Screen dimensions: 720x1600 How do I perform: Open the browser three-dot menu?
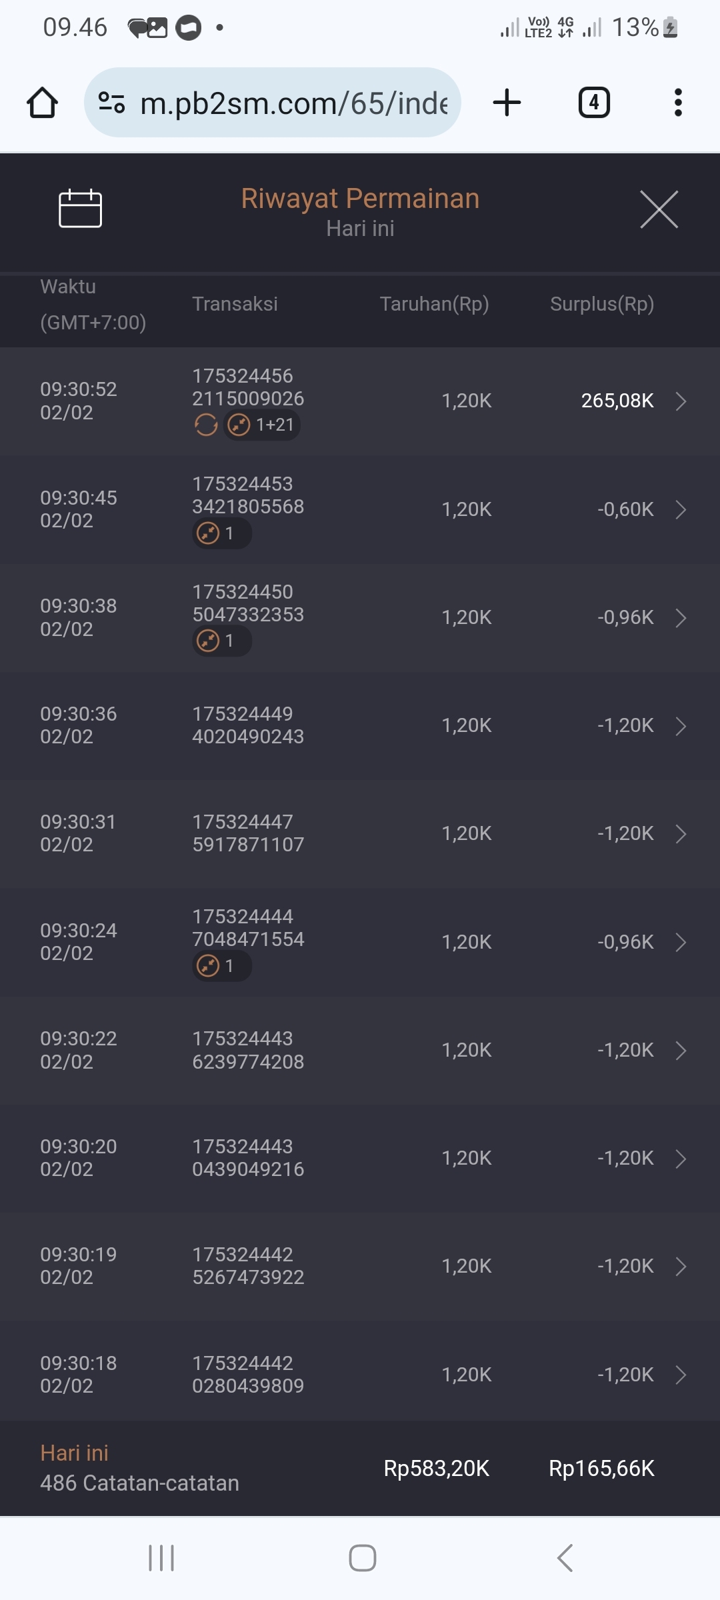[x=678, y=103]
